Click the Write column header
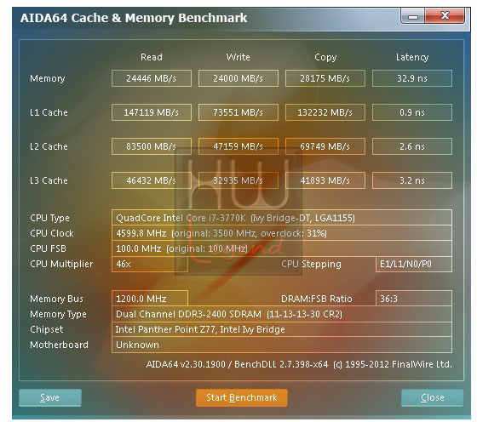The width and height of the screenshot is (477, 422). pos(238,57)
